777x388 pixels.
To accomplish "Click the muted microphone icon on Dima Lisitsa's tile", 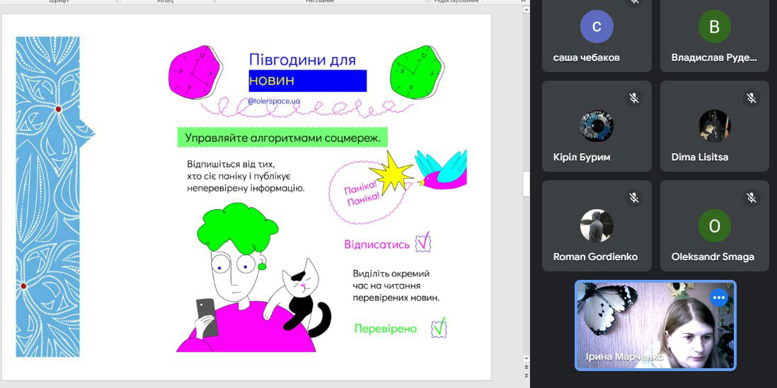I will (x=752, y=98).
